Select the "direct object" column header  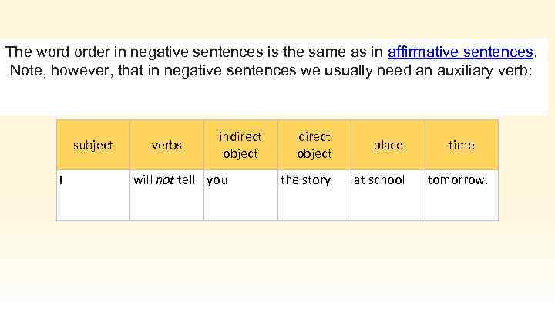click(x=314, y=145)
